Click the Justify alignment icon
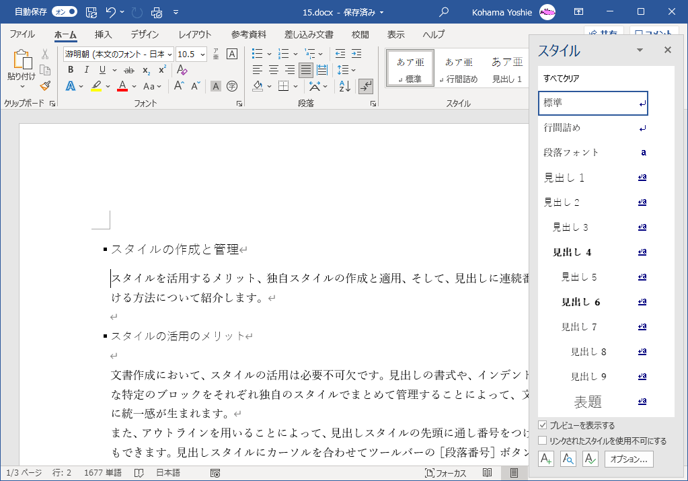Viewport: 688px width, 481px height. point(305,70)
